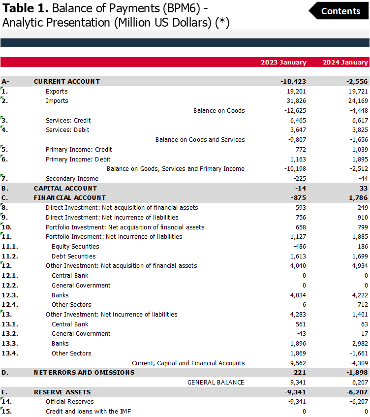Click the row number 13.4. cell
This screenshot has width=370, height=417.
10,353
